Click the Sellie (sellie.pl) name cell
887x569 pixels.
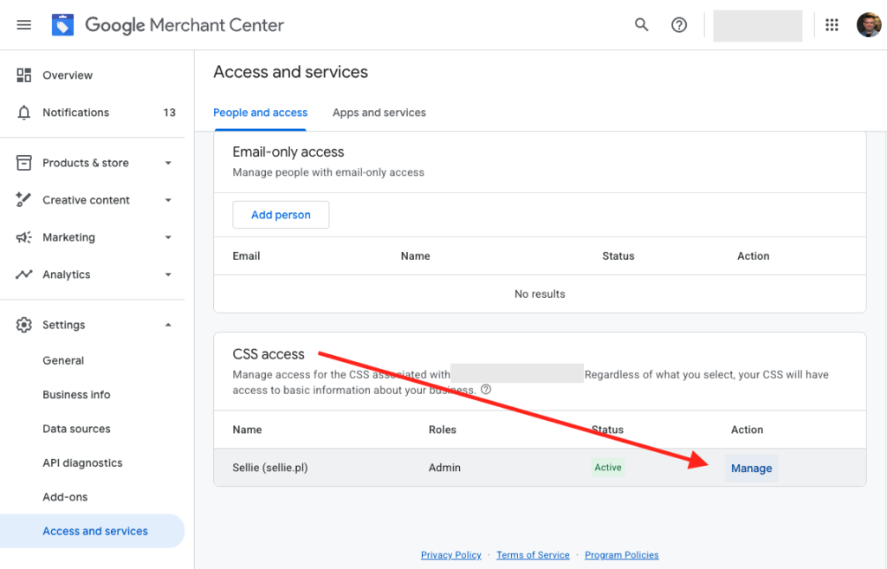click(270, 468)
